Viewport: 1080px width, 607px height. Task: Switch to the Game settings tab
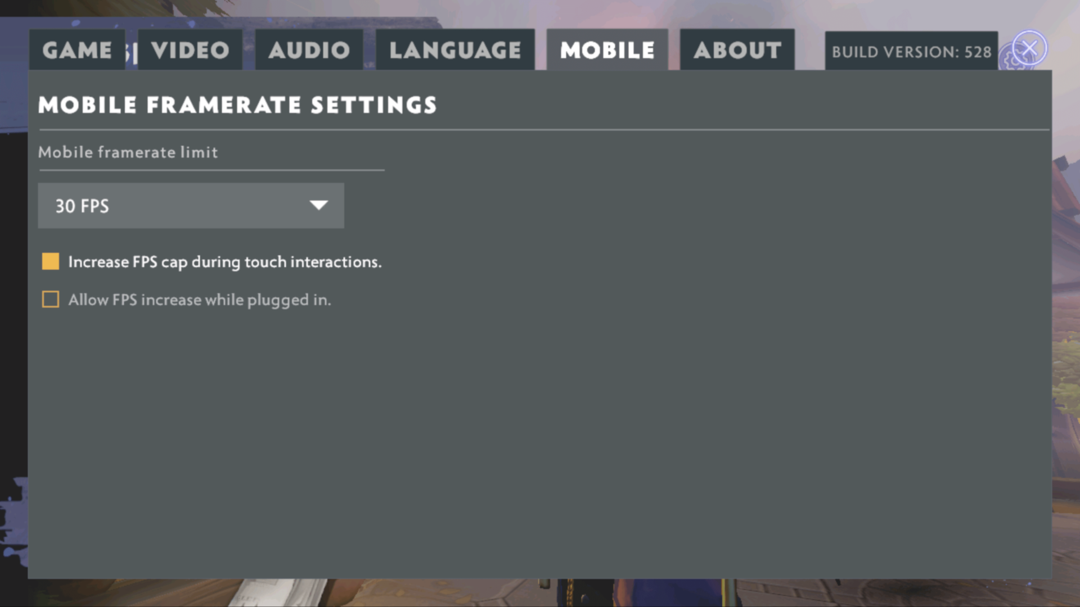tap(77, 50)
